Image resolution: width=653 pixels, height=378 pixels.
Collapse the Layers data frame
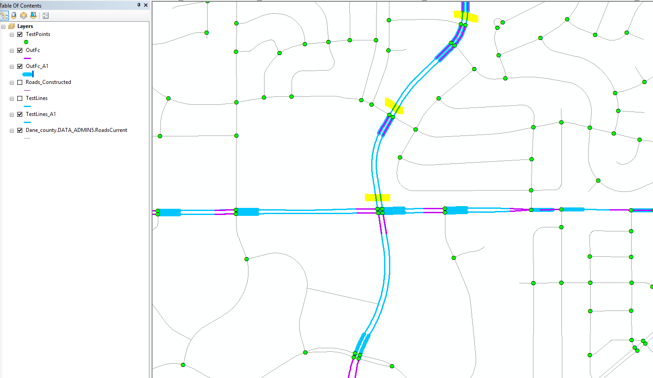click(x=4, y=26)
